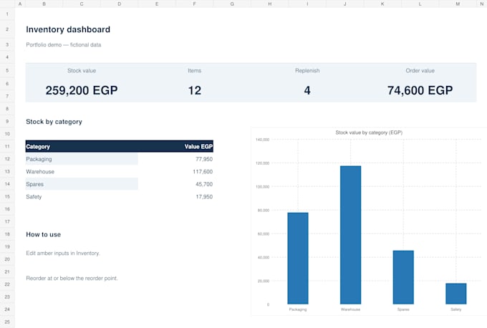Select the Warehouse value 117,600
This screenshot has height=328, width=487.
point(203,171)
